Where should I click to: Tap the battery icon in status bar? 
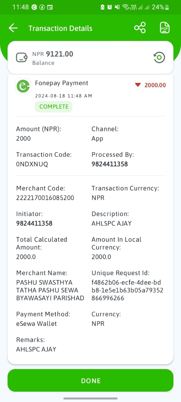click(x=167, y=7)
